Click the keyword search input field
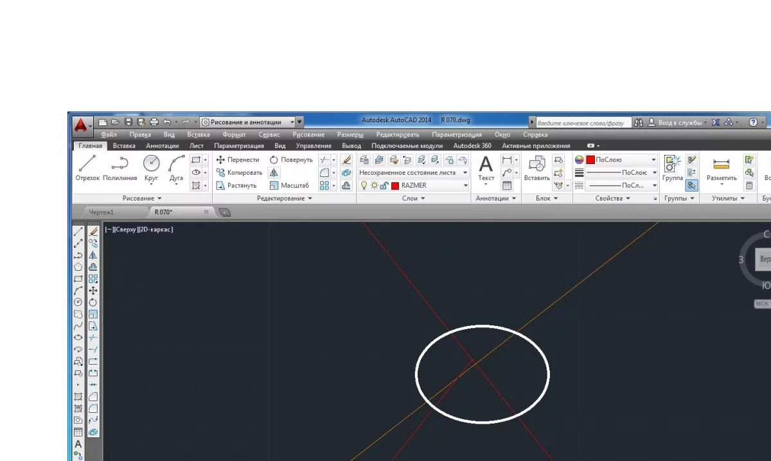The image size is (771, 461). [x=579, y=122]
